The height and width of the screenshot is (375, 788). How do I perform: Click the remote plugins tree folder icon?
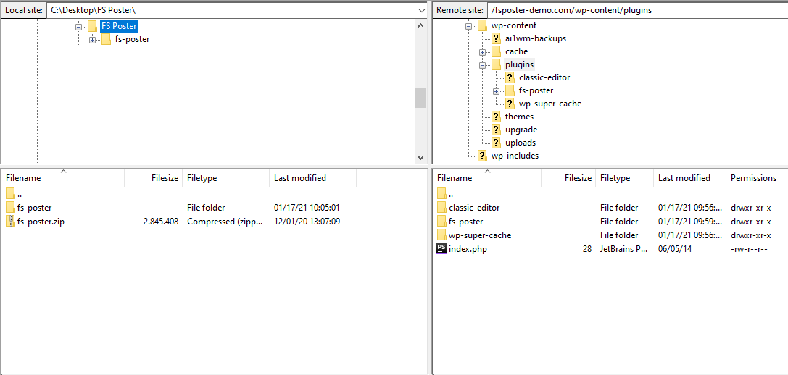[x=496, y=64]
